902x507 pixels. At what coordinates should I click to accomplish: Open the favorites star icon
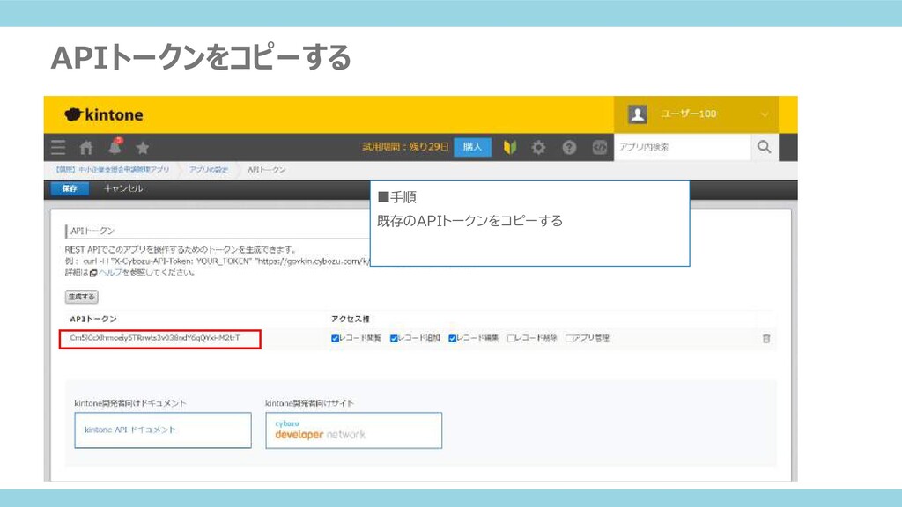tap(143, 148)
